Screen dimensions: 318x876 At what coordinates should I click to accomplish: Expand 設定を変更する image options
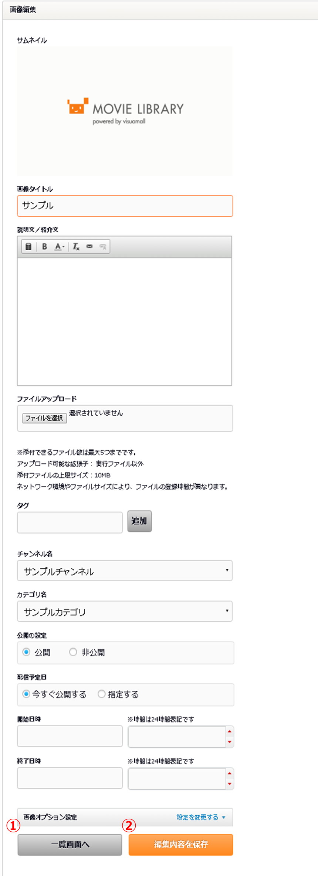tap(200, 817)
